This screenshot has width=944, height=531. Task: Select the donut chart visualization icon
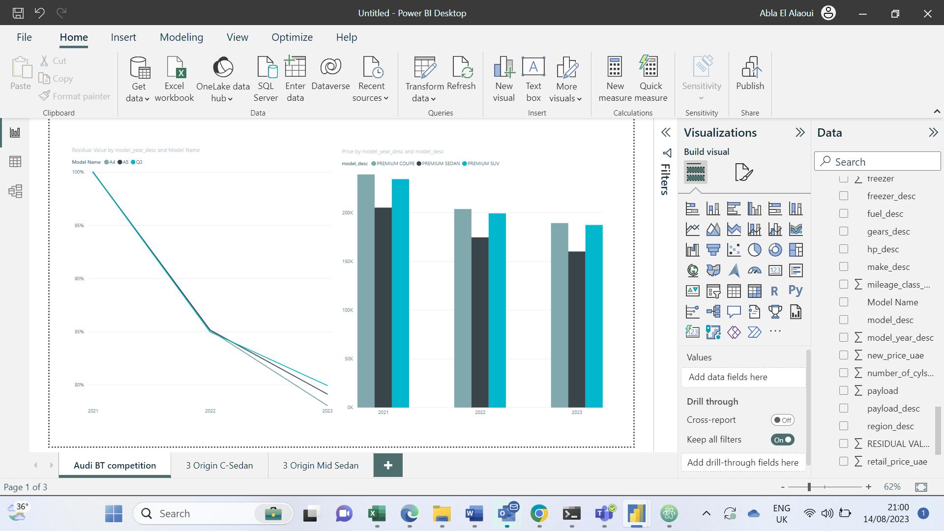tap(775, 250)
